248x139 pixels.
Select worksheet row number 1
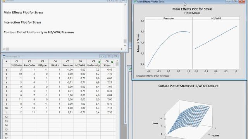click(6, 69)
